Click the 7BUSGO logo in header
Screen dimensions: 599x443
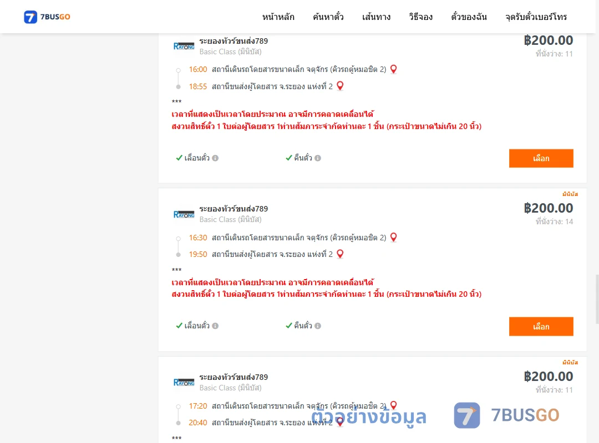[47, 17]
